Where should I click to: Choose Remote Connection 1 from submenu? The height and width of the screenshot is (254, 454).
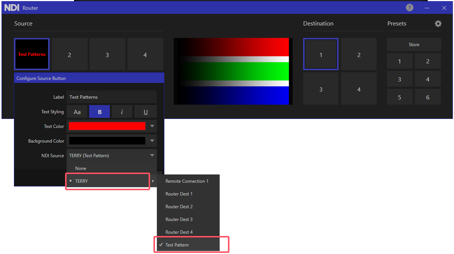click(x=187, y=181)
